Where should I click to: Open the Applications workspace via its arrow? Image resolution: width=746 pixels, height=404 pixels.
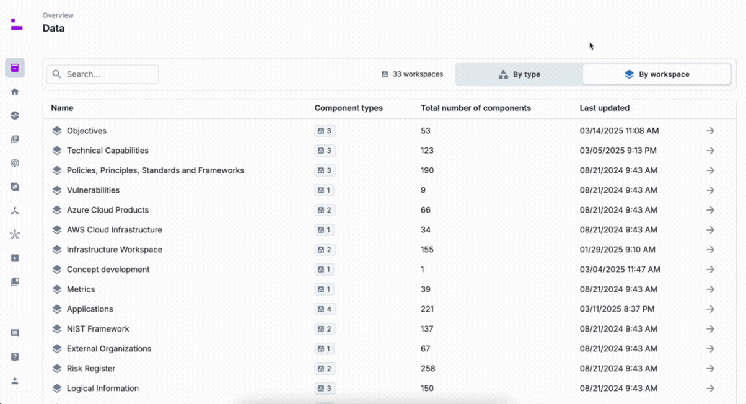pos(709,309)
